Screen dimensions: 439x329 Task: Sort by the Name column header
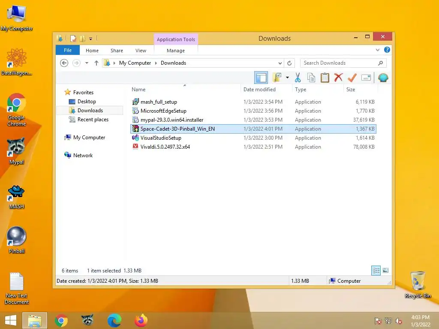[x=185, y=90]
